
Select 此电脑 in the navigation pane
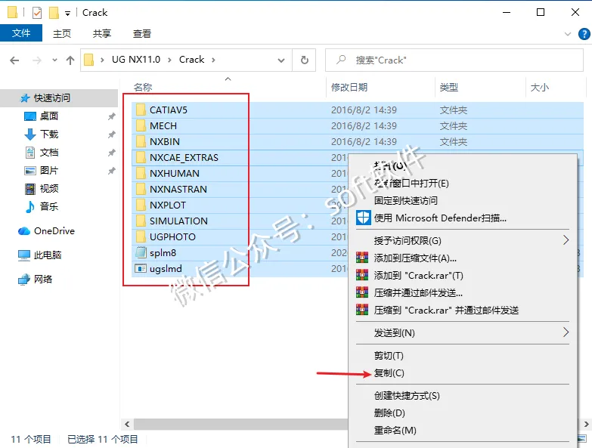[48, 255]
